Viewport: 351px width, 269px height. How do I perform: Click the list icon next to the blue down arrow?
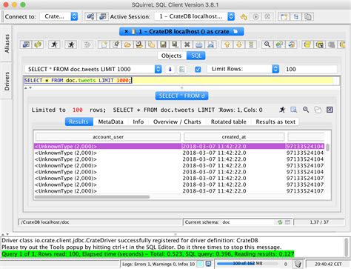point(181,69)
